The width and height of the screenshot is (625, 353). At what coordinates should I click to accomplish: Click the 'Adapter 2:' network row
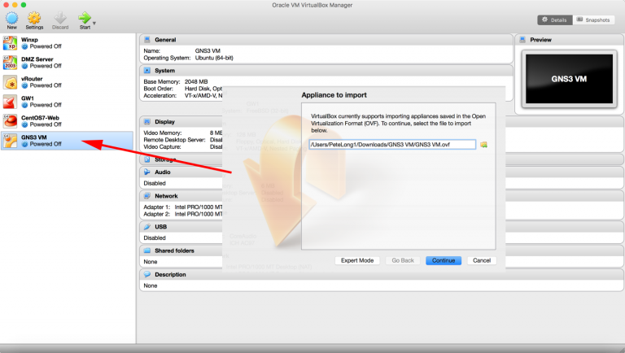tap(183, 214)
